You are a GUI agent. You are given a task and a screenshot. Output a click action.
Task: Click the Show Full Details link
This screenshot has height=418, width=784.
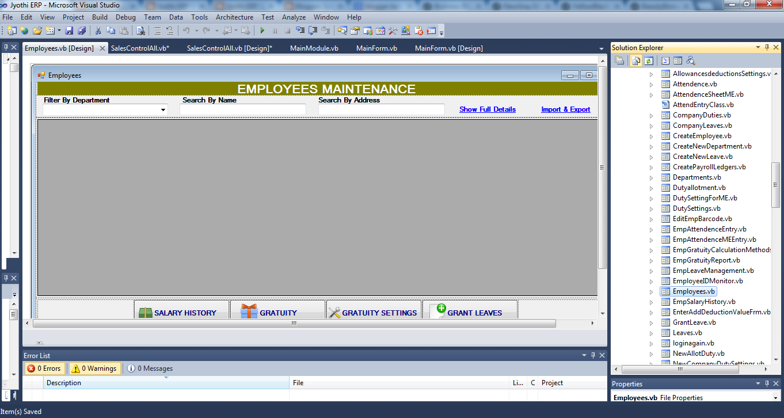pos(487,109)
